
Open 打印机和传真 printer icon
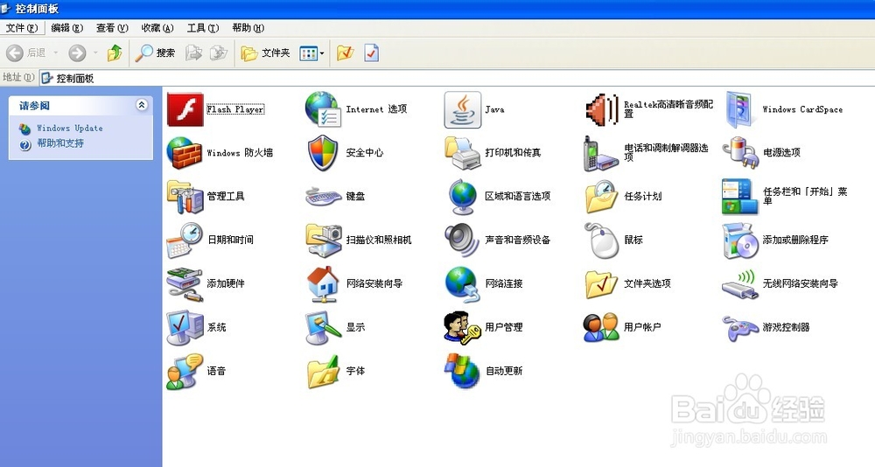[463, 153]
